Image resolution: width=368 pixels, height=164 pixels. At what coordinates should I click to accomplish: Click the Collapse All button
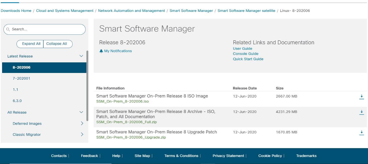pos(58,44)
